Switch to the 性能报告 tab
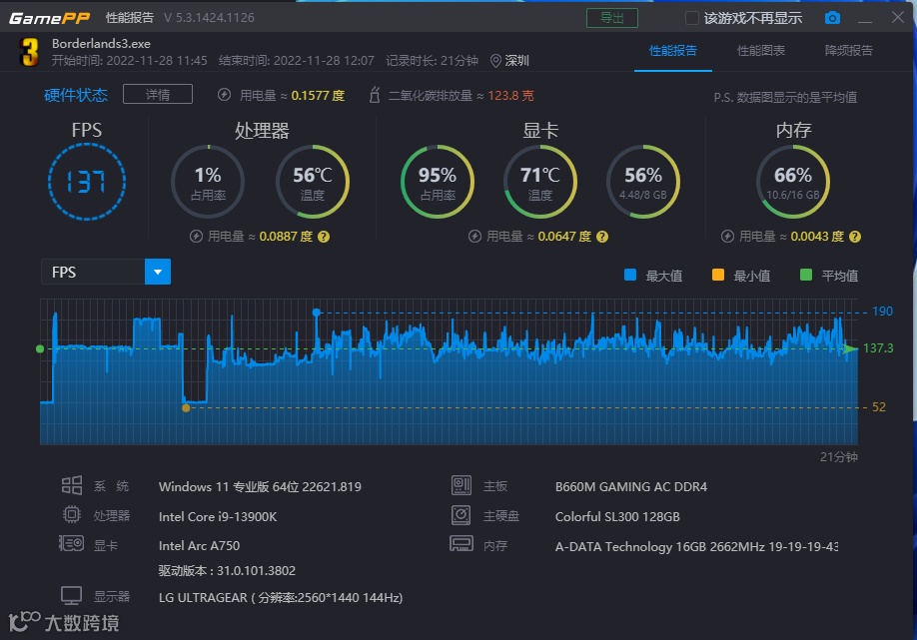This screenshot has width=917, height=640. point(673,51)
